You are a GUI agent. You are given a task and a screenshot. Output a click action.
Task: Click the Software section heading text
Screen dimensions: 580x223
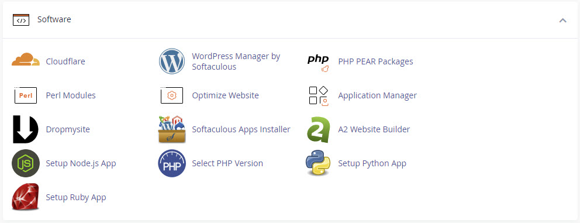click(x=54, y=19)
